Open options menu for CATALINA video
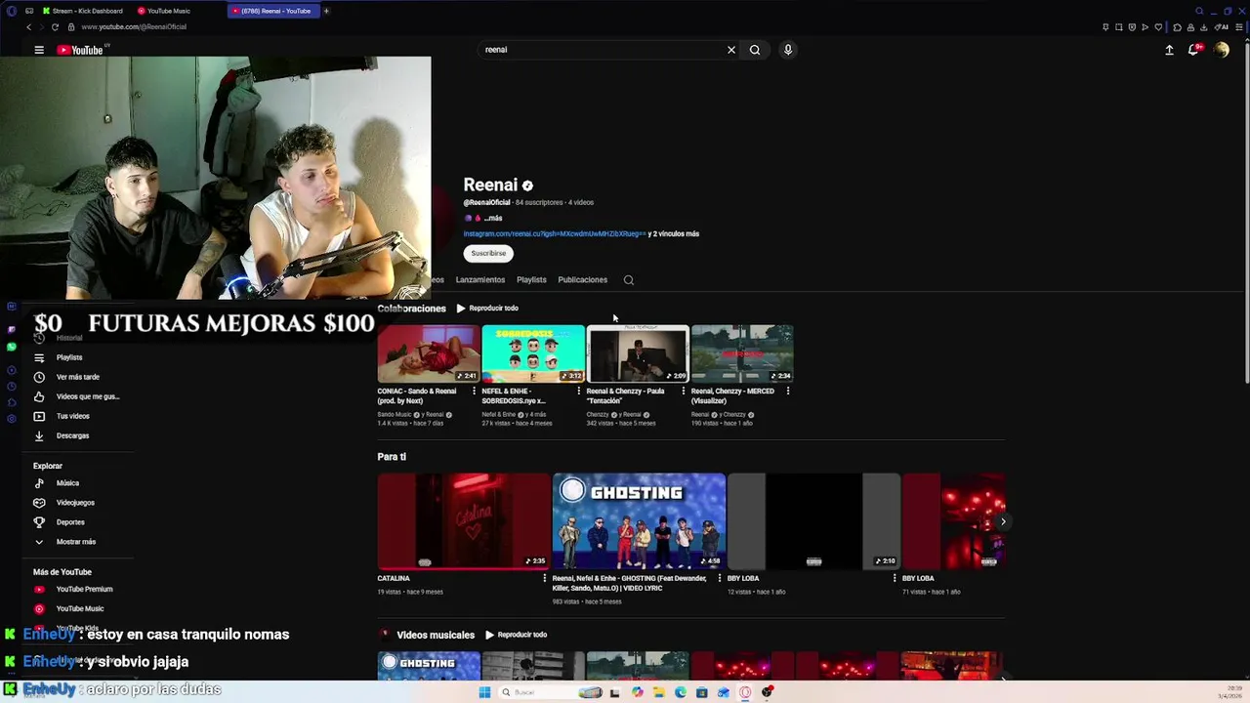The image size is (1250, 703). tap(545, 578)
